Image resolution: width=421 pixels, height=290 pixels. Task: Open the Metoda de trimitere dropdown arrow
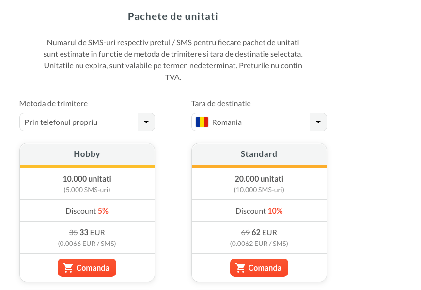click(x=146, y=122)
